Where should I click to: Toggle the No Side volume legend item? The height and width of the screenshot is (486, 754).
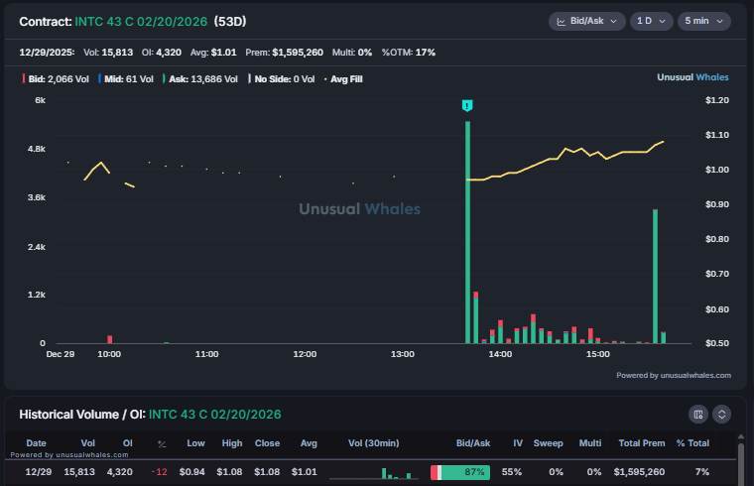pos(282,79)
